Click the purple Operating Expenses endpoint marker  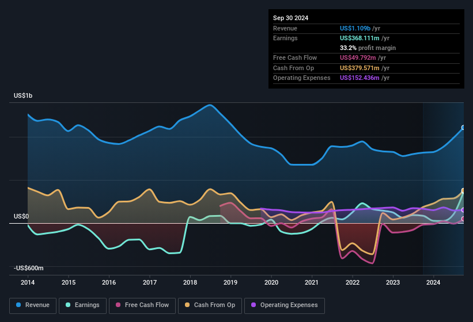click(x=463, y=210)
